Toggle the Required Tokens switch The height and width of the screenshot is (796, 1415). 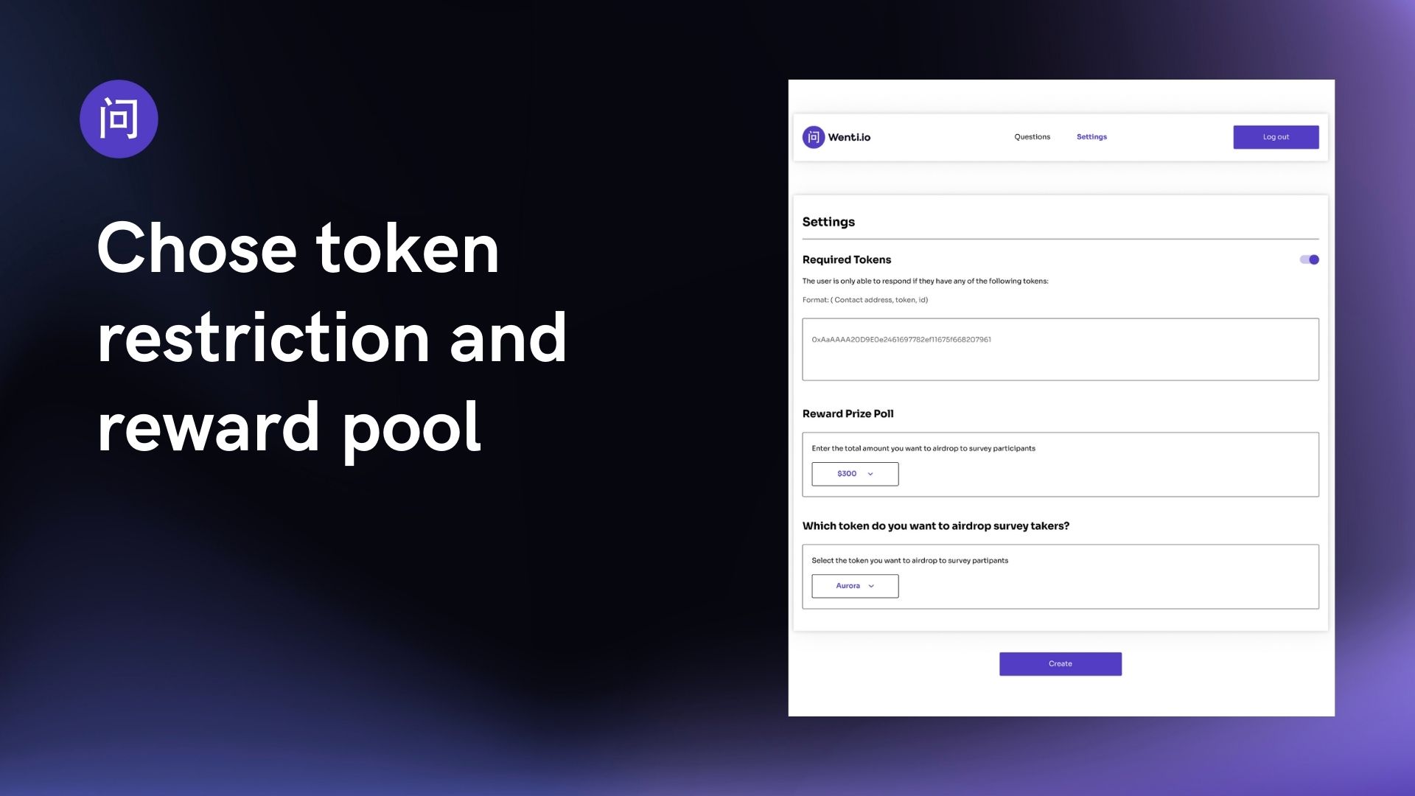pyautogui.click(x=1309, y=259)
